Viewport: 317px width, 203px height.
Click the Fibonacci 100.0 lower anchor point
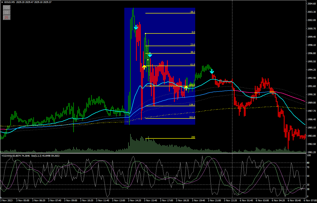tap(150, 86)
